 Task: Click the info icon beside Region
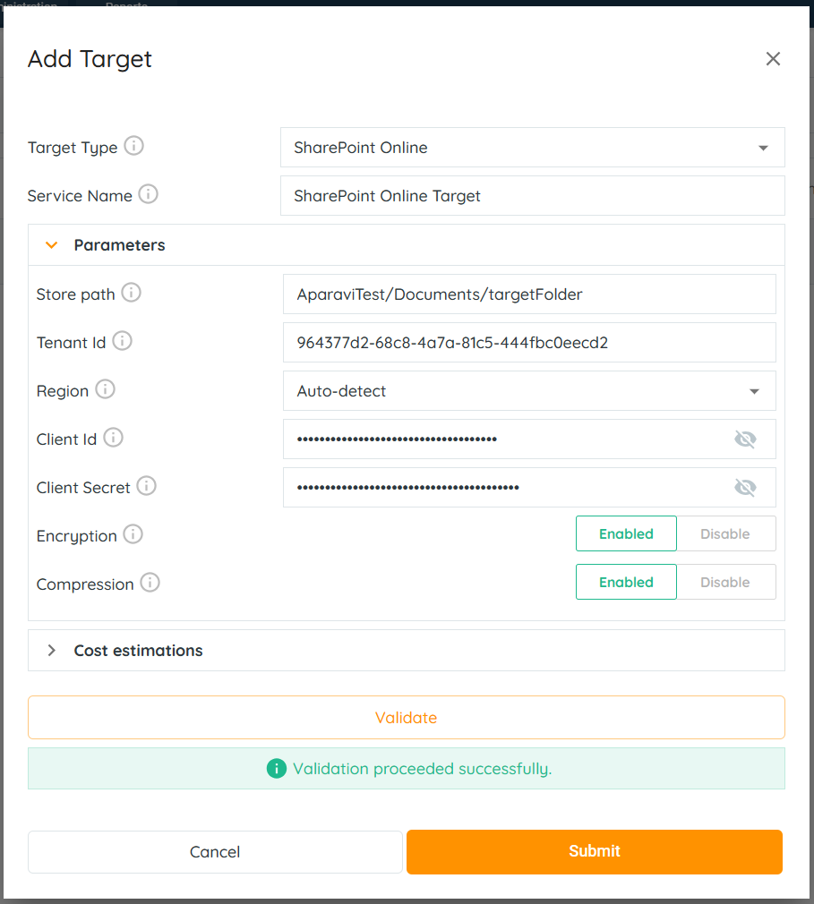[x=105, y=389]
